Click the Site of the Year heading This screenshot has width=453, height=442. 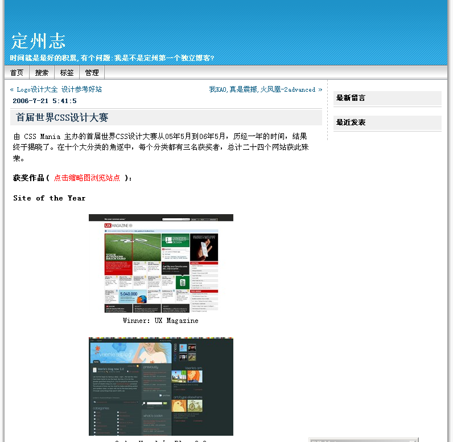(x=50, y=198)
